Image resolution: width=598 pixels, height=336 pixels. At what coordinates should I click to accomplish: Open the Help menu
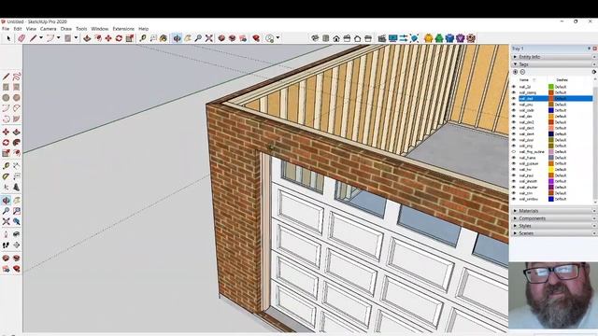(x=143, y=29)
